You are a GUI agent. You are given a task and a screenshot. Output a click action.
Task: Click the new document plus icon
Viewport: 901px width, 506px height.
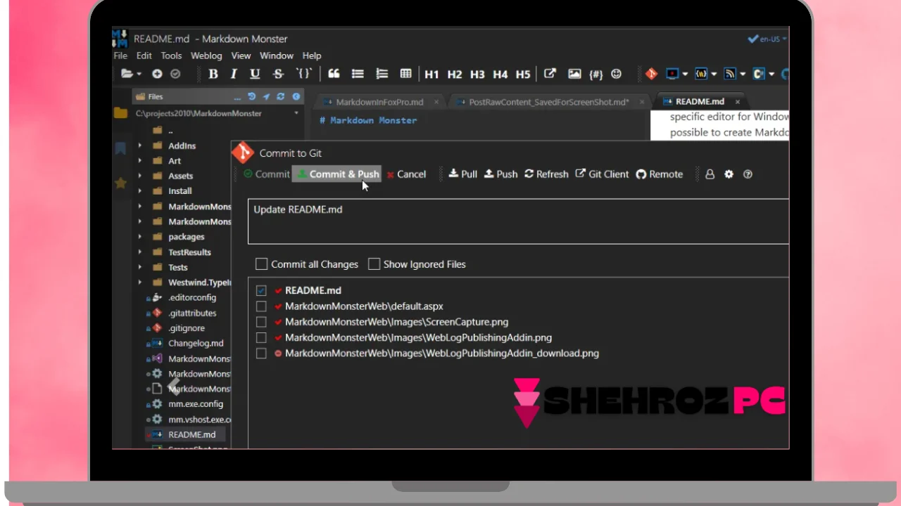(x=157, y=74)
